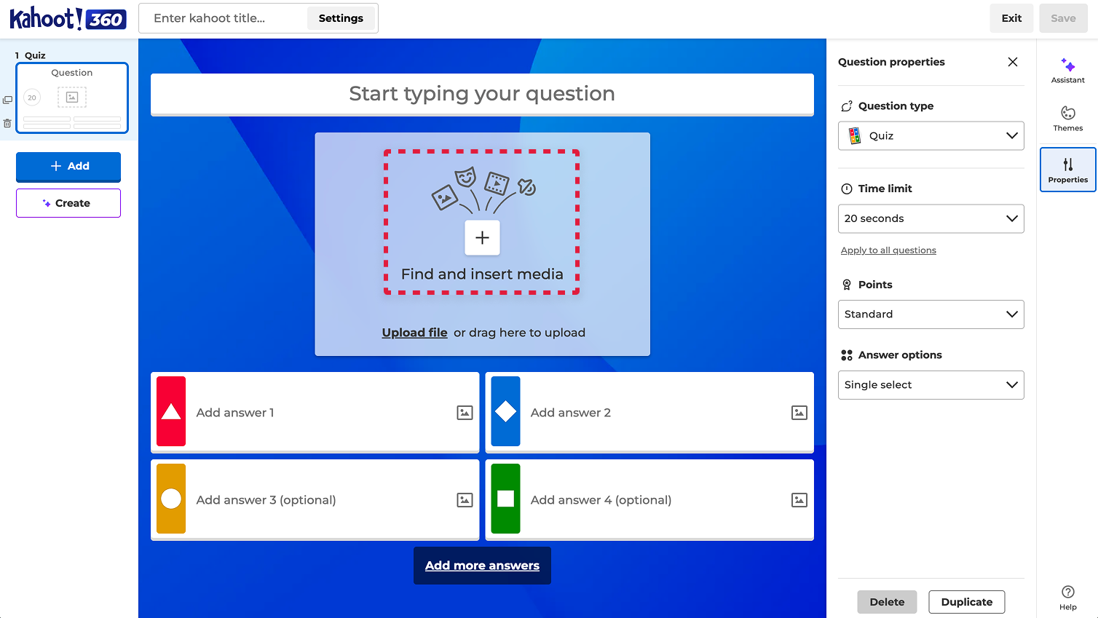Image resolution: width=1098 pixels, height=618 pixels.
Task: Click the plus icon to insert media
Action: (x=482, y=237)
